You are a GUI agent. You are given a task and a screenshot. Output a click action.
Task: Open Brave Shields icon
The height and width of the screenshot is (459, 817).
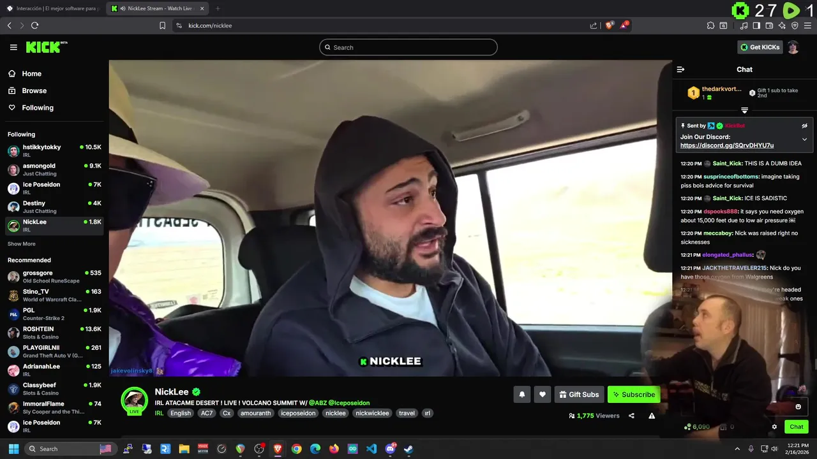pos(609,25)
